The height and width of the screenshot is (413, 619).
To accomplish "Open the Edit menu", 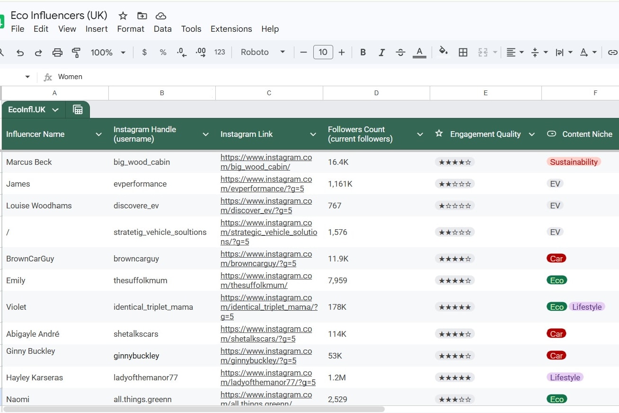I will point(41,29).
